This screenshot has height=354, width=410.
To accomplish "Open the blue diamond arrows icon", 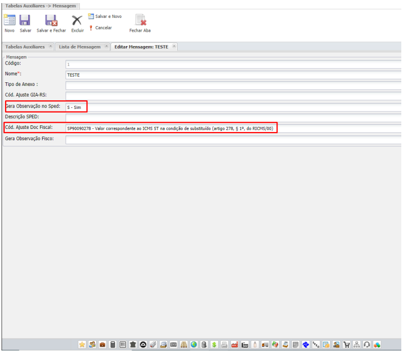I will (306, 345).
